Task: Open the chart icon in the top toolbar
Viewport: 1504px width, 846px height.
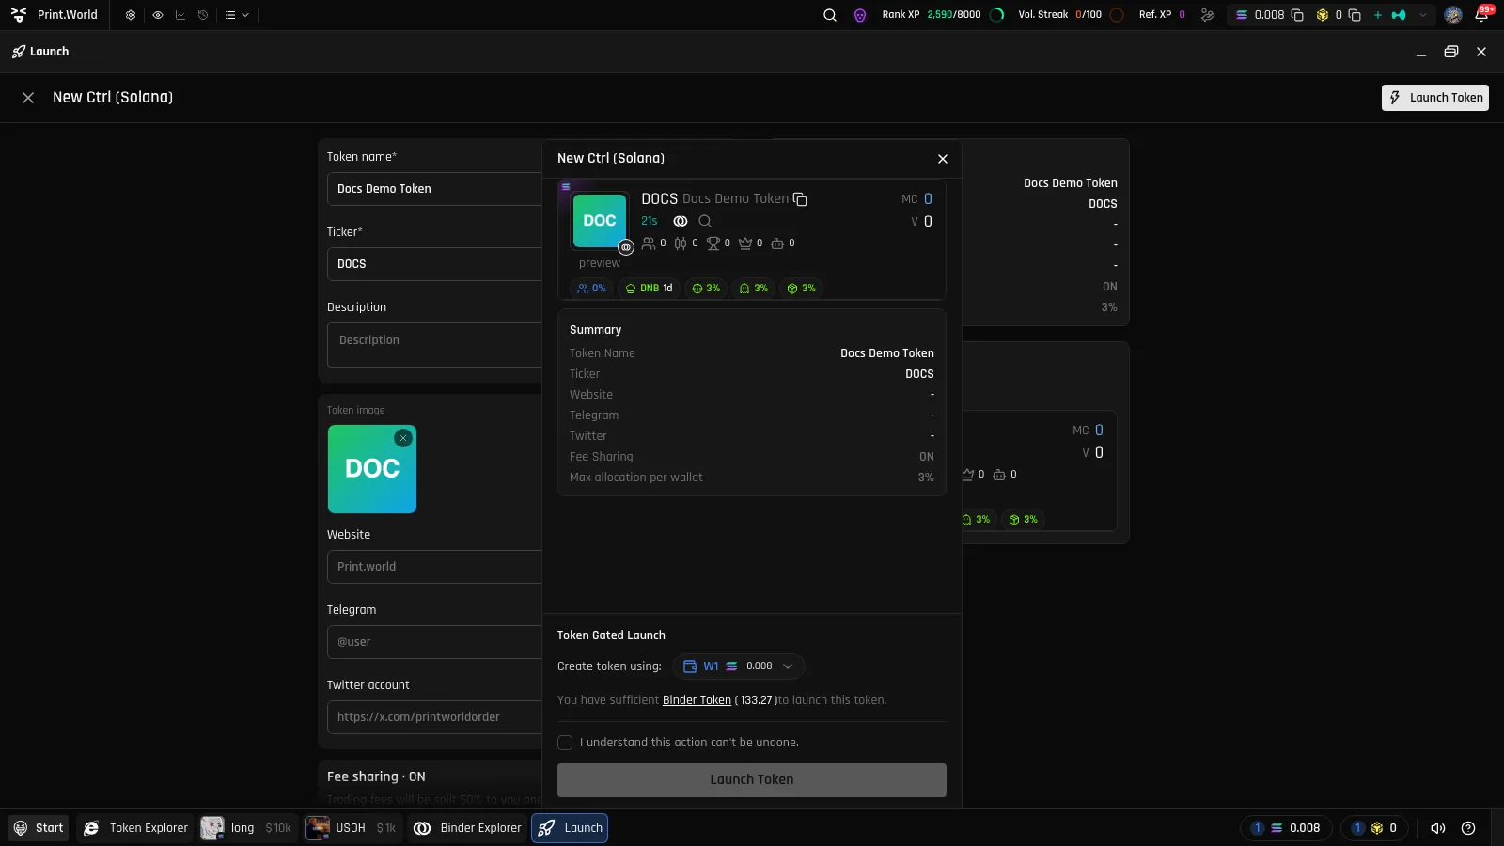Action: tap(180, 15)
